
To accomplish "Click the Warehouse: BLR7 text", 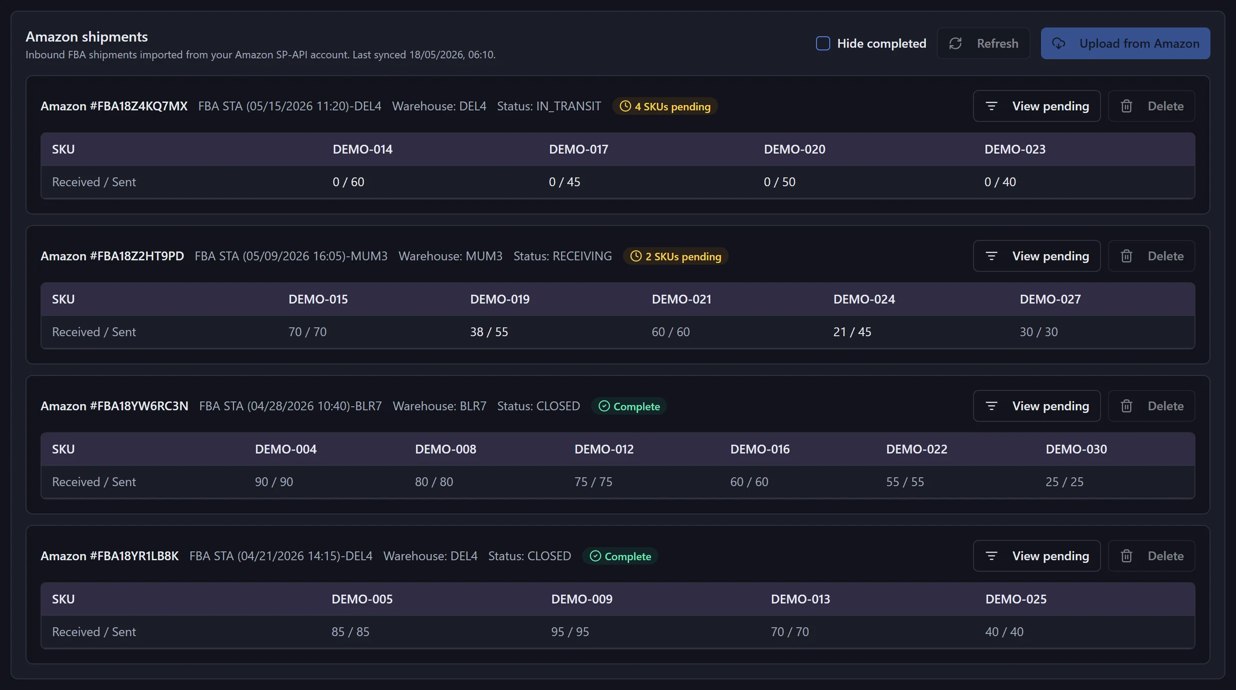I will coord(439,406).
